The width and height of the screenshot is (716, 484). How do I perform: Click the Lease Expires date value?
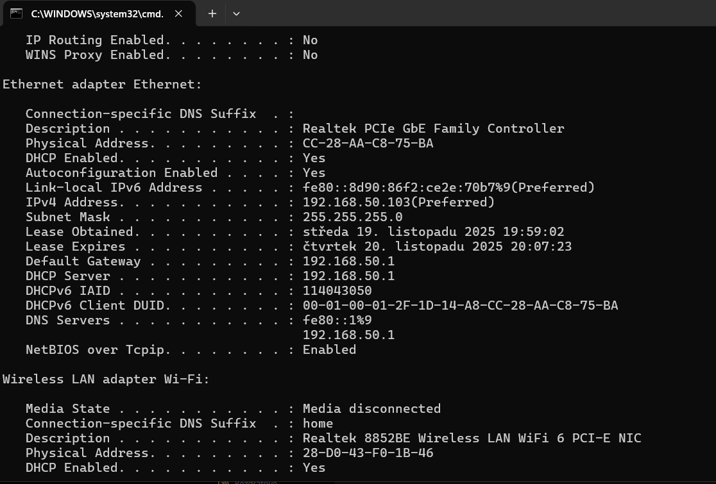(437, 247)
